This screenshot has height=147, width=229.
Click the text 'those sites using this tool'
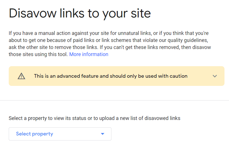pyautogui.click(x=38, y=54)
